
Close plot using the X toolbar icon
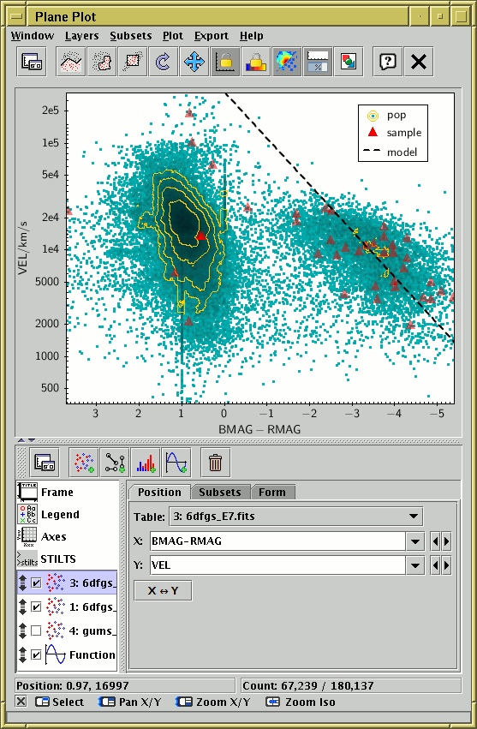point(419,62)
